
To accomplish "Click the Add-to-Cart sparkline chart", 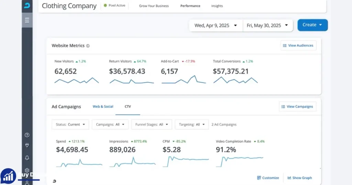I will coord(184,79).
